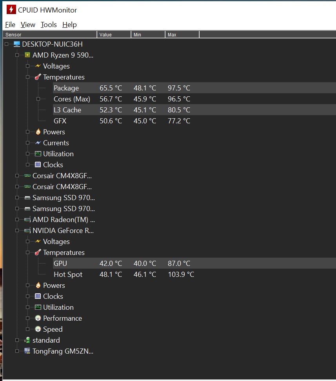Click the NVIDIA Powers flame icon
Viewport: 336px width, 381px height.
(38, 285)
